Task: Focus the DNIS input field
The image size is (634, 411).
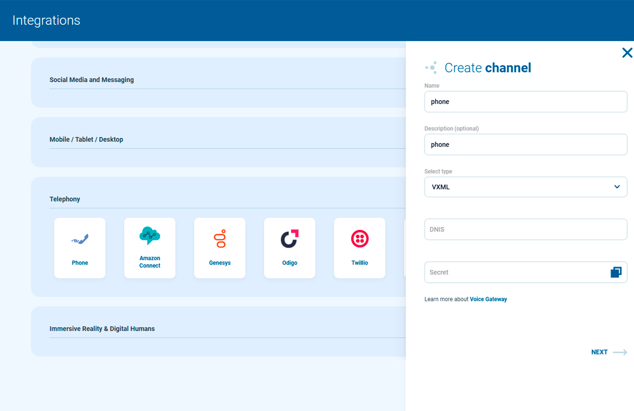Action: 526,229
